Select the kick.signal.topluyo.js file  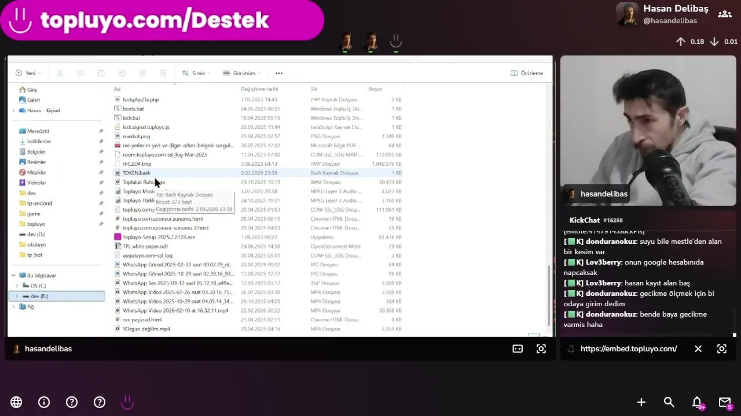(146, 127)
